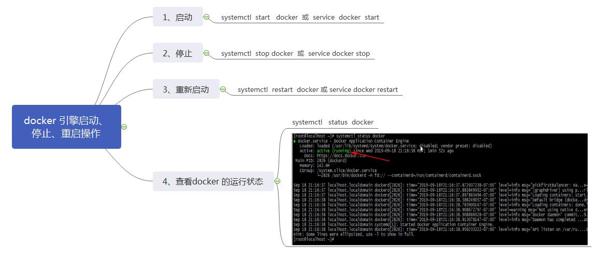
Task: Select the central docker 引擎启动、停止、重启操作 node
Action: [66, 127]
